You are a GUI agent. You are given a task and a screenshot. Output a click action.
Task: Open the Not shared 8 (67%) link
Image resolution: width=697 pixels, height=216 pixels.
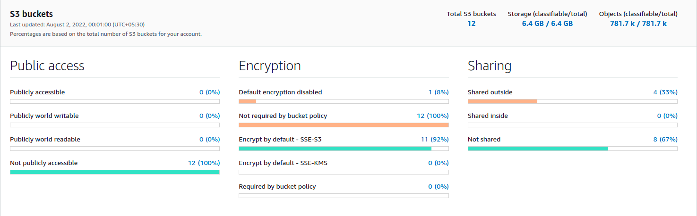(x=665, y=140)
